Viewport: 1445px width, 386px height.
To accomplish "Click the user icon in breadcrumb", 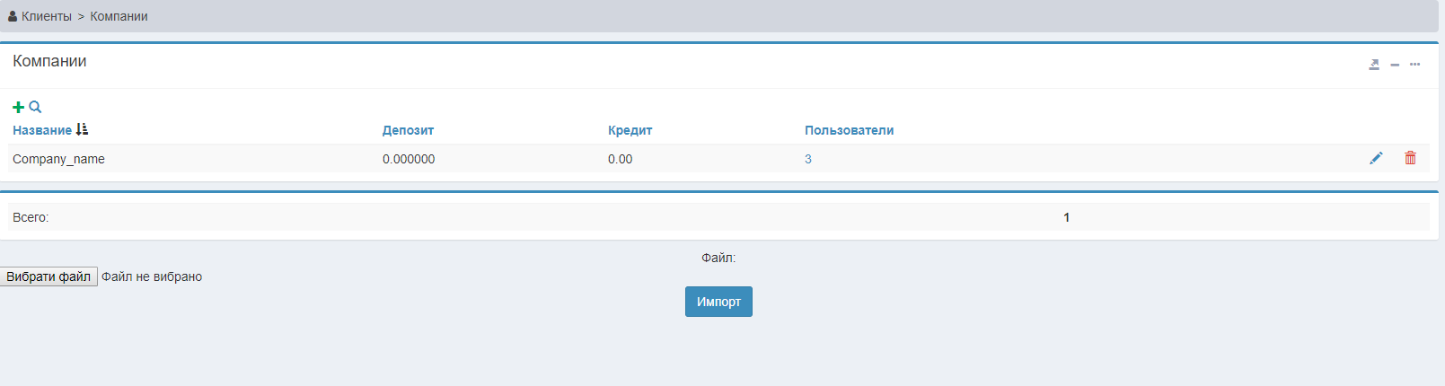I will 13,16.
